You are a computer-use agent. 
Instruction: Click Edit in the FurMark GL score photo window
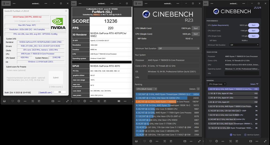[x=74, y=3]
